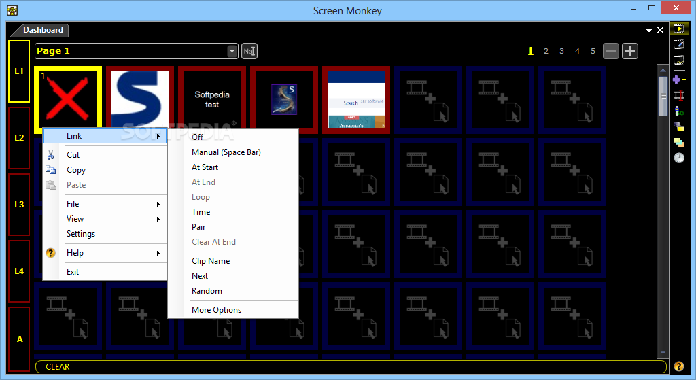Select the blue S logo clip
The image size is (696, 380).
pos(140,99)
